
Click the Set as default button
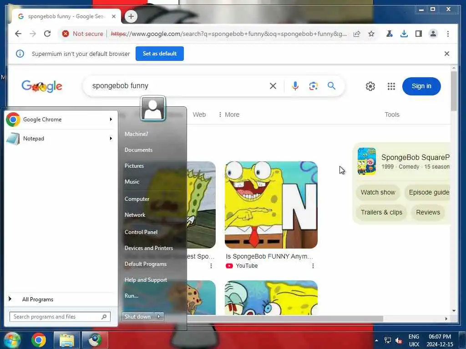click(160, 54)
